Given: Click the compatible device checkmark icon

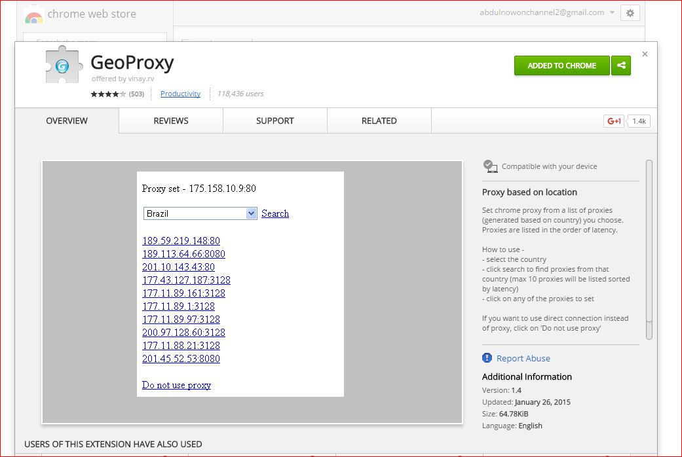Looking at the screenshot, I should [x=490, y=166].
